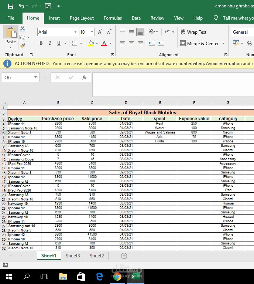The image size is (254, 284).
Task: Toggle Center alignment
Action: coord(131,43)
